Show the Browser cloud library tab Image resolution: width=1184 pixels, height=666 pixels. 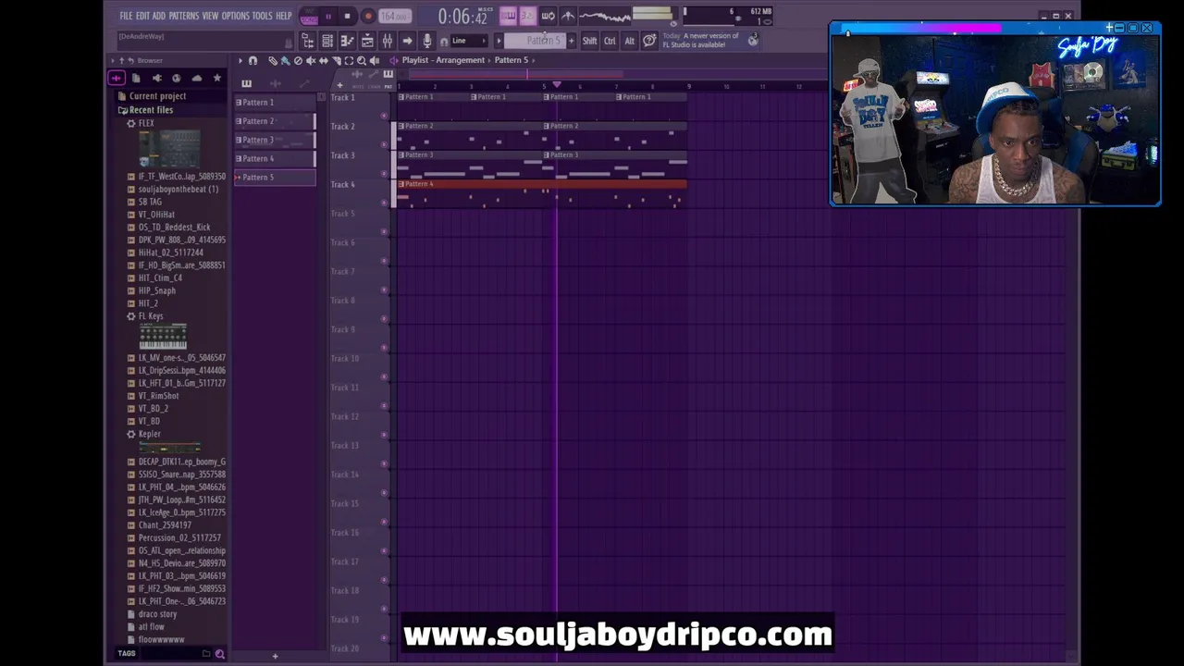(x=197, y=78)
